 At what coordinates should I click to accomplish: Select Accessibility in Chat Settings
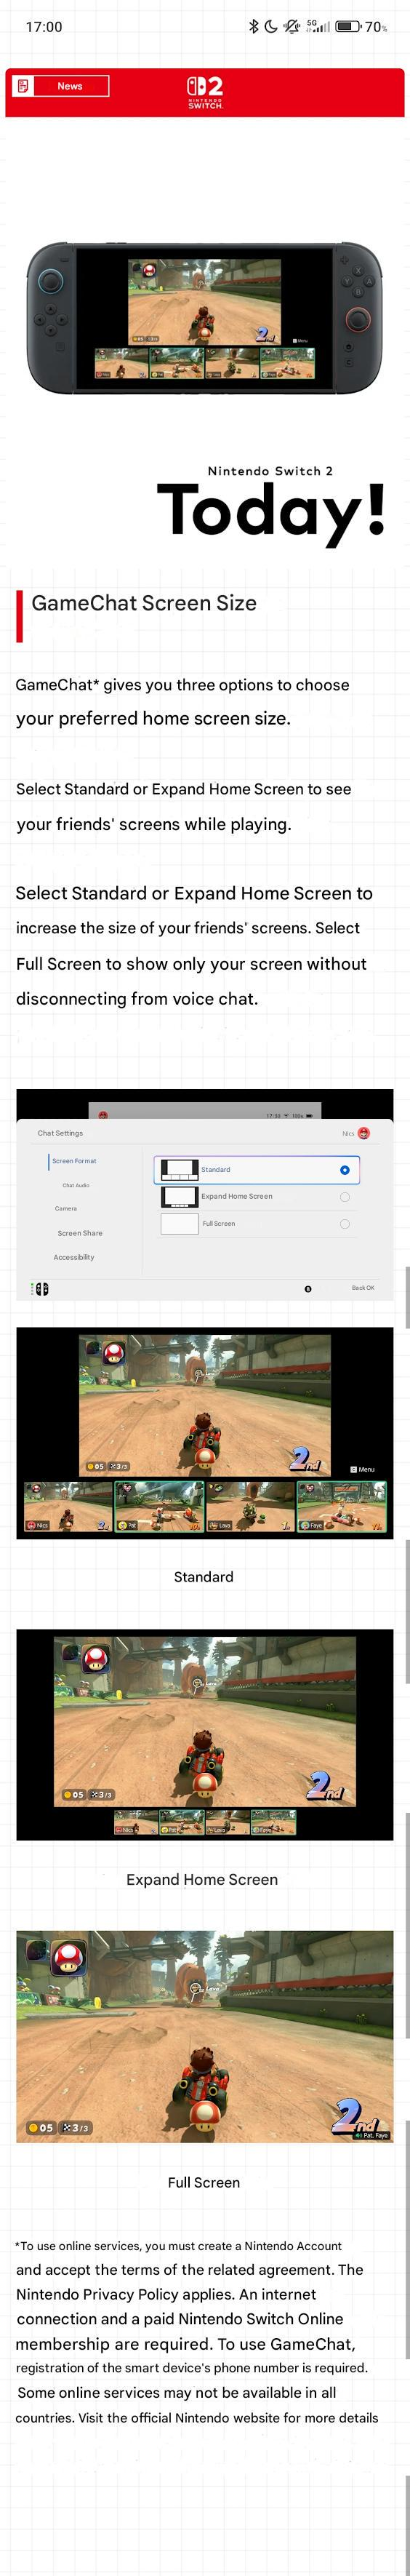[74, 1257]
